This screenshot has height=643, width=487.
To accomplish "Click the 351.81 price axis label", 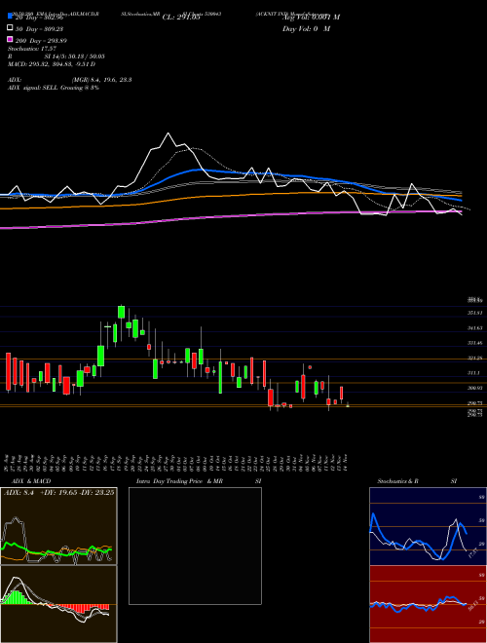I will point(476,313).
